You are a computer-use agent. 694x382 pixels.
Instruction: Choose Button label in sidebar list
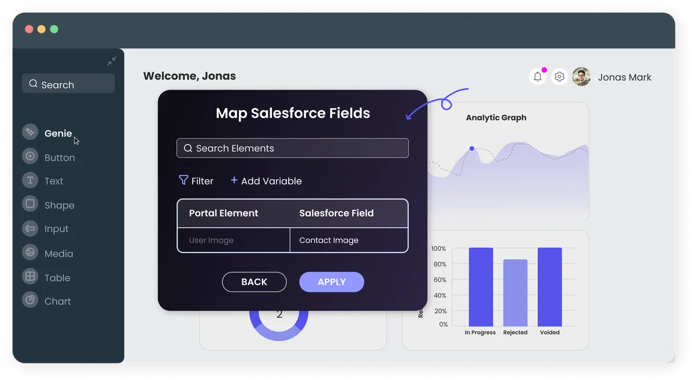[x=60, y=158]
